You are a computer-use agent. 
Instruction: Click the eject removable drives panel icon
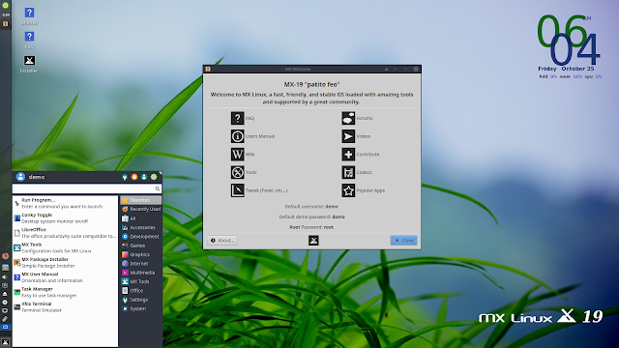click(x=5, y=294)
